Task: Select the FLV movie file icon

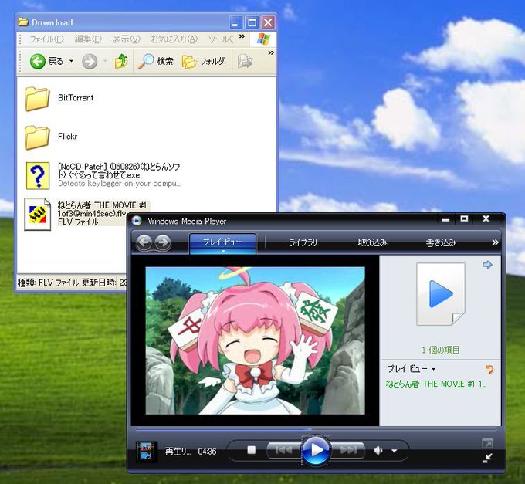Action: [38, 215]
